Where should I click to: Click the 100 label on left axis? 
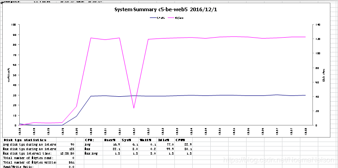(x=13, y=25)
